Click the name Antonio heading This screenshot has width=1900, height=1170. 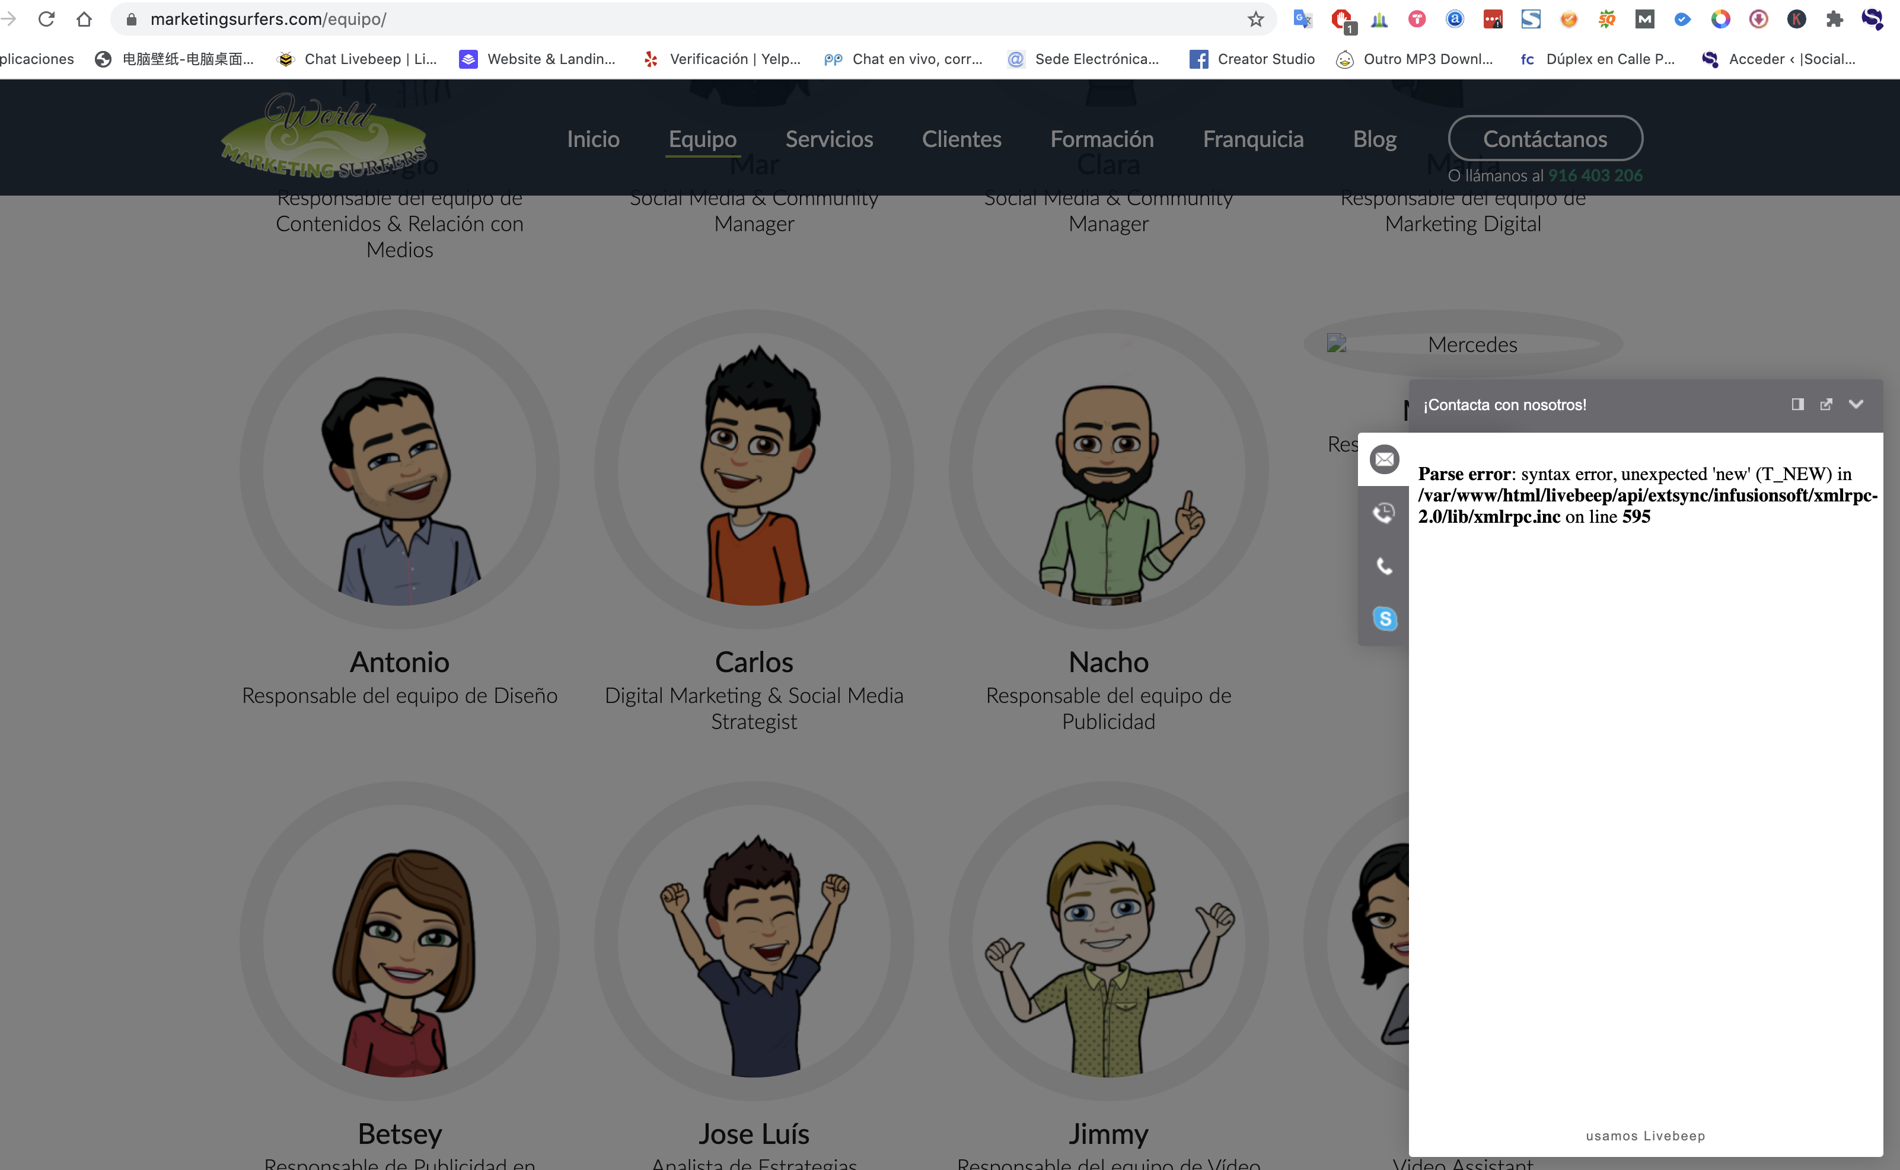tap(400, 663)
